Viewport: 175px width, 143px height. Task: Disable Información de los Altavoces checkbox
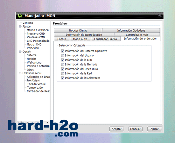pos(63,78)
